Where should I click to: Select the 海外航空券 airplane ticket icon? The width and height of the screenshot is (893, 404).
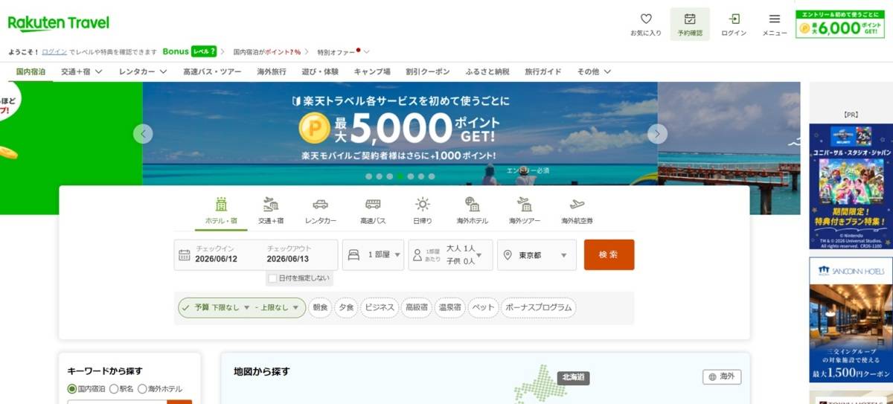(x=577, y=205)
